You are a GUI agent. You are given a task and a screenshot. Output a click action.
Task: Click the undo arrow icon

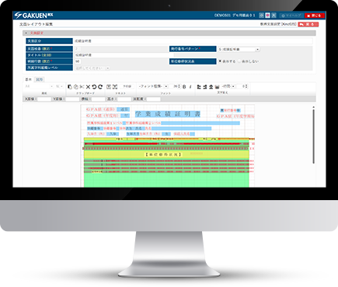pyautogui.click(x=94, y=87)
